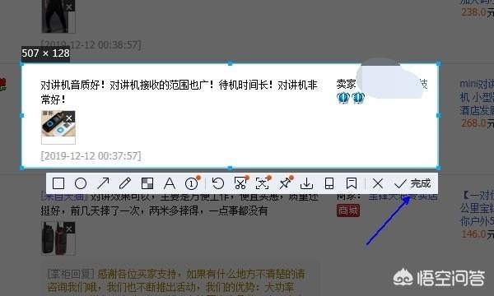The width and height of the screenshot is (494, 296).
Task: Select the numbered step marker tool
Action: tap(192, 183)
